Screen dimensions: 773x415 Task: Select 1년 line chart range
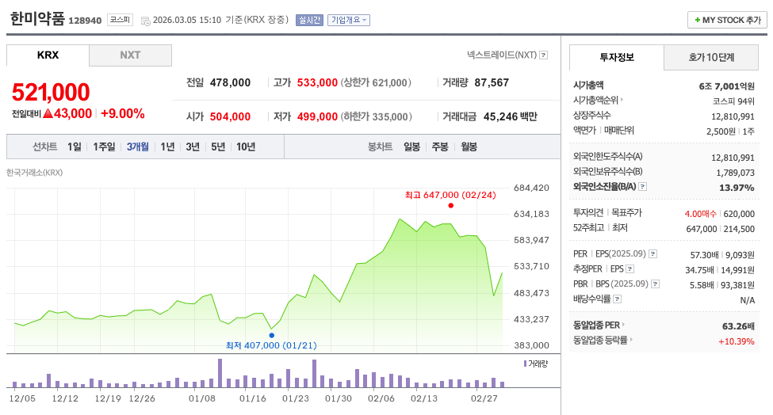167,147
